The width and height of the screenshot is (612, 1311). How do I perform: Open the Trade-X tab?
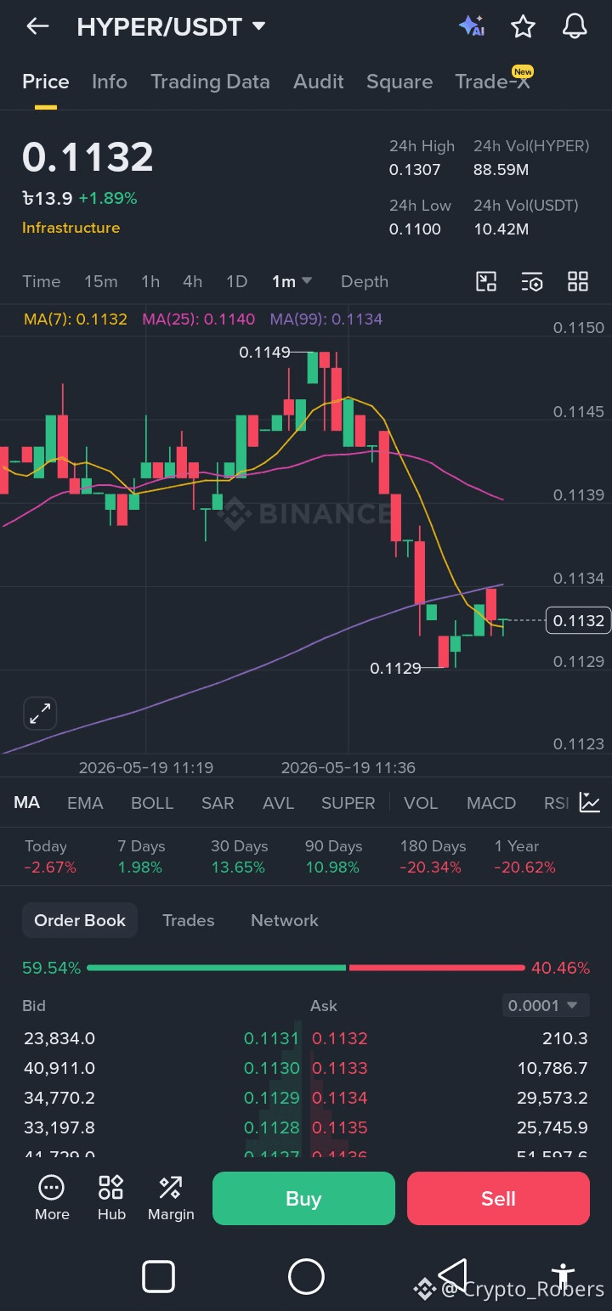[x=493, y=82]
